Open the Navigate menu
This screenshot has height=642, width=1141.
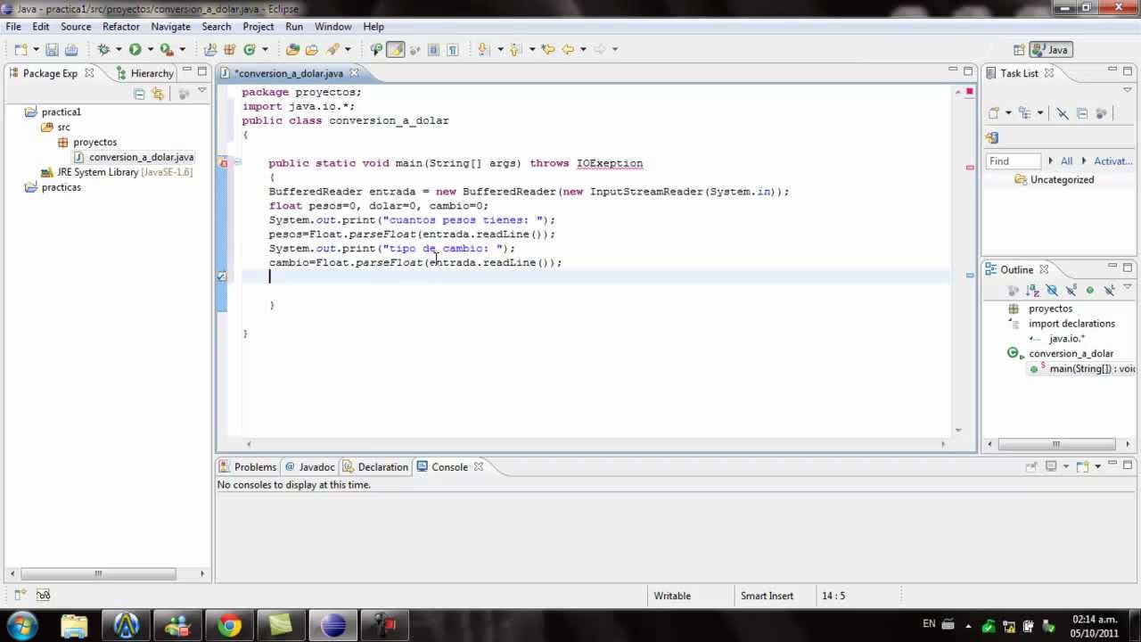coord(170,27)
